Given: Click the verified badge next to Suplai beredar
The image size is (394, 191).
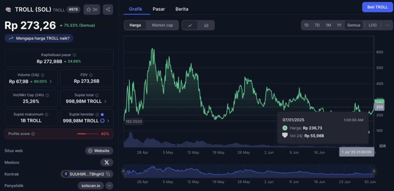Looking at the screenshot, I should tap(102, 114).
